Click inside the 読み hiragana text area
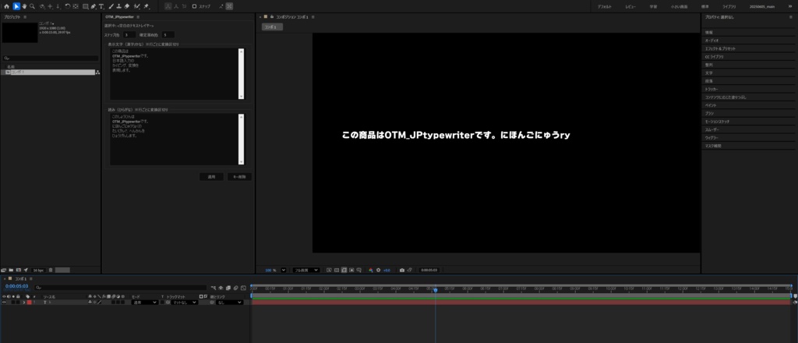 [x=174, y=139]
